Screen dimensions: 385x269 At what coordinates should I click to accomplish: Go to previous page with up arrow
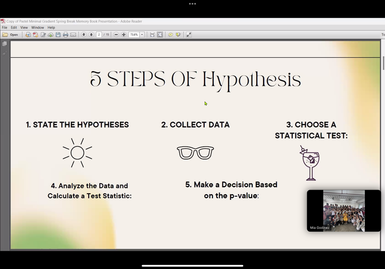84,35
